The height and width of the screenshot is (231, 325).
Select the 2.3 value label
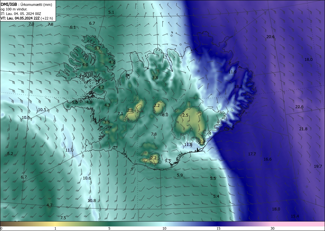[x=202, y=141]
